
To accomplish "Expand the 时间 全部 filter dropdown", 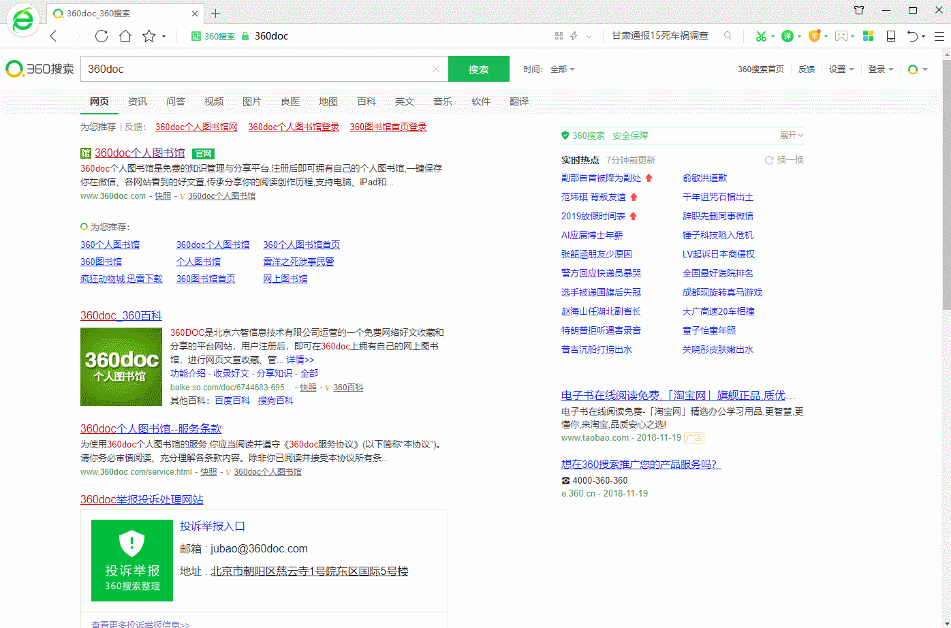I will pos(562,69).
